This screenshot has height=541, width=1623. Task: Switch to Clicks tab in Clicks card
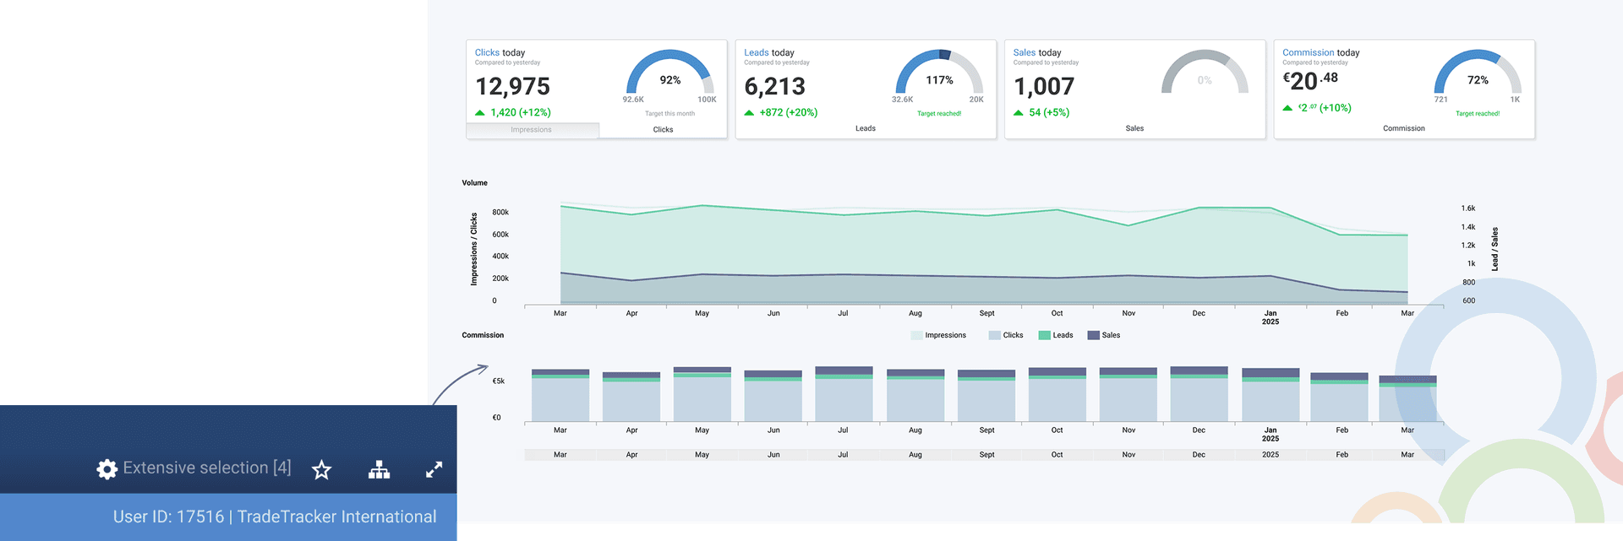(x=663, y=130)
